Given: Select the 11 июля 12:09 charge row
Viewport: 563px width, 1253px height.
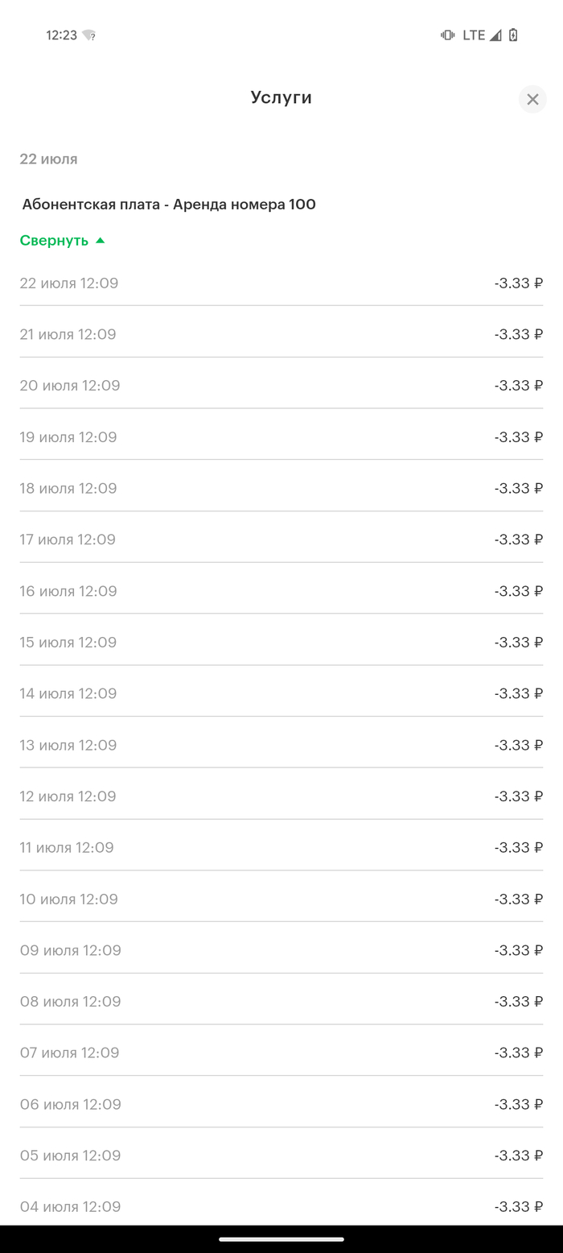Looking at the screenshot, I should coord(281,847).
